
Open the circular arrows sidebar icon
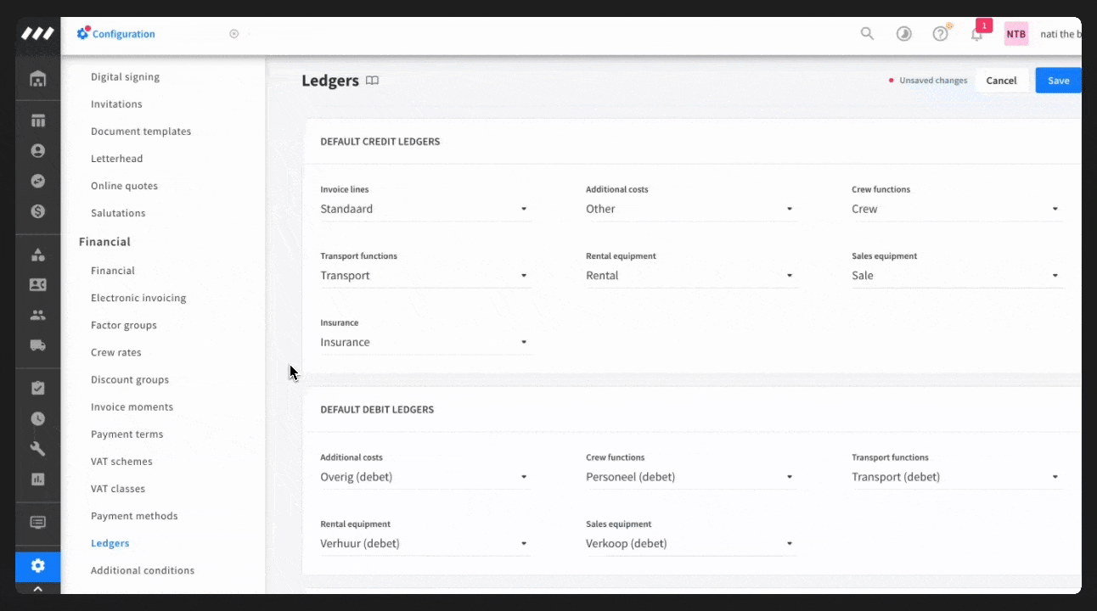click(x=37, y=182)
